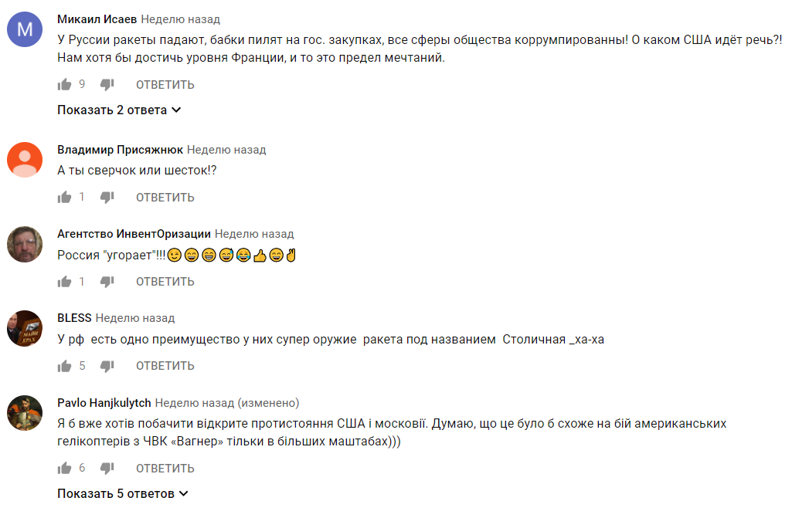This screenshot has height=518, width=792.
Task: Expand Показать 2 ответа replies
Action: pos(119,110)
